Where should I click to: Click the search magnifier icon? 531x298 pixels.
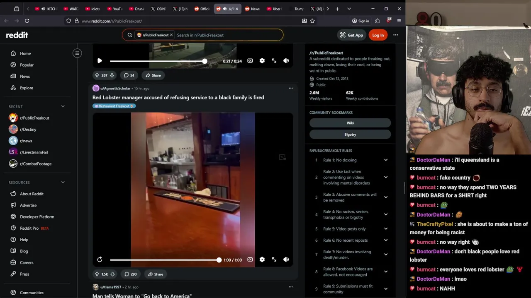[130, 35]
